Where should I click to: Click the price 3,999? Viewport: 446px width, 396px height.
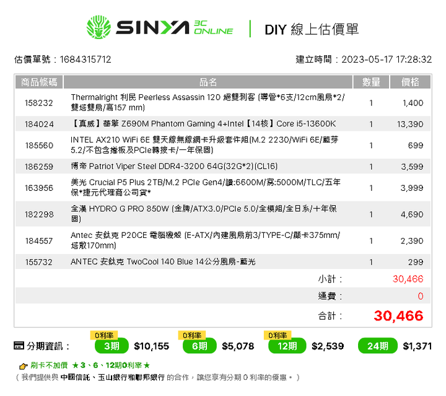click(x=412, y=188)
